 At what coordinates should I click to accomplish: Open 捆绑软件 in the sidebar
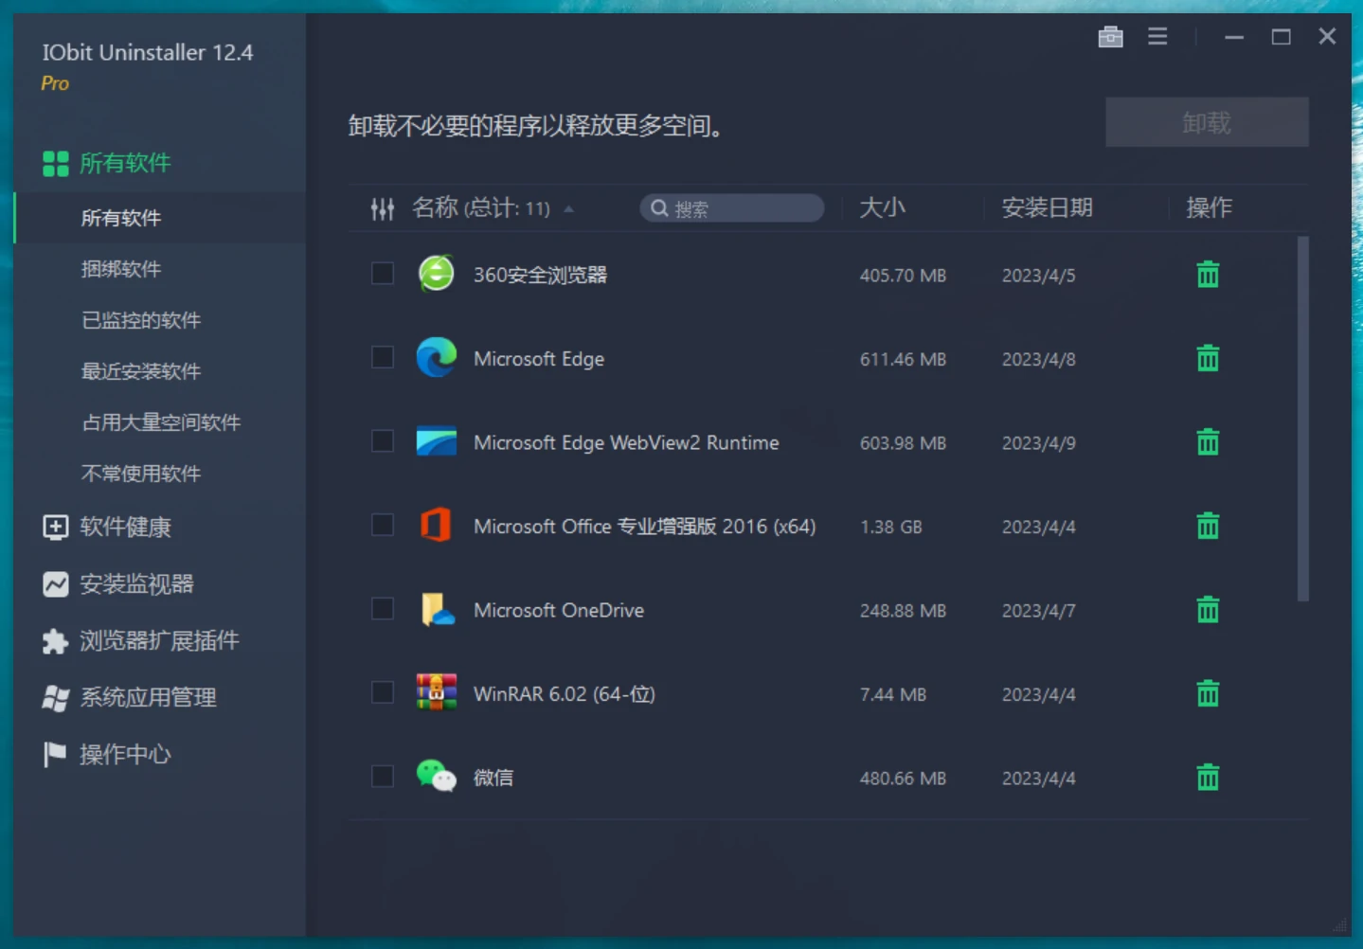[121, 269]
